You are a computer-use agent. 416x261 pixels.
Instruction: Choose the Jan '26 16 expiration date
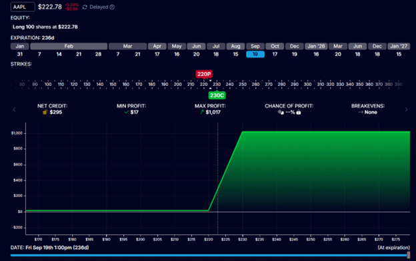pos(316,55)
